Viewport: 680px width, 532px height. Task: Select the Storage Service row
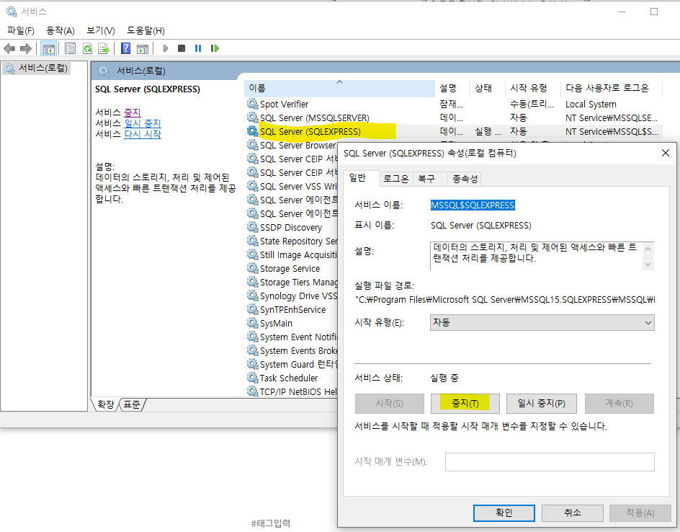click(292, 268)
